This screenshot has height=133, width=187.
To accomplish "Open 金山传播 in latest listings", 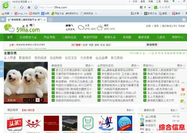I will click(150, 116).
